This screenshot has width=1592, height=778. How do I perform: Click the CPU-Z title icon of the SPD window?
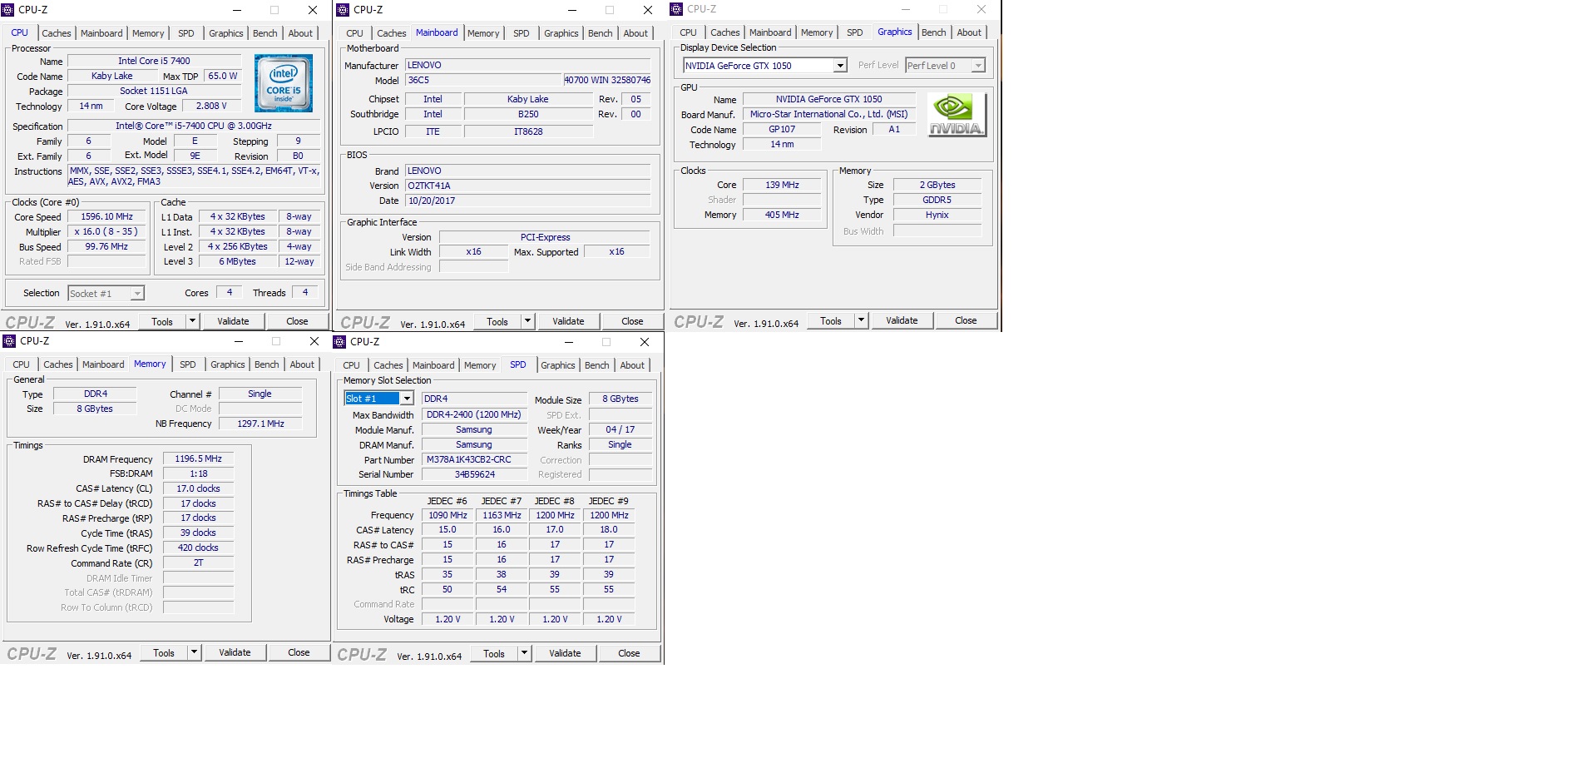[339, 342]
